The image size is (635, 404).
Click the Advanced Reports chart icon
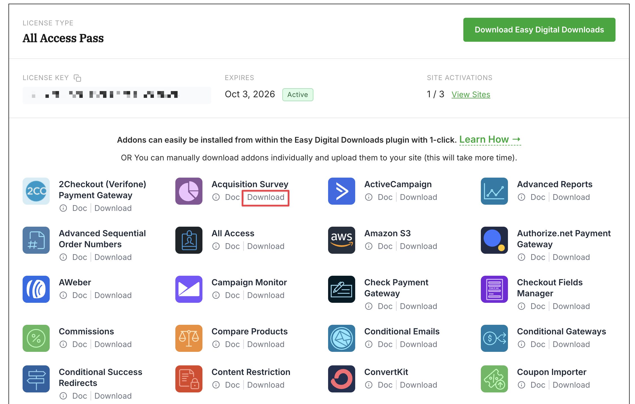coord(494,191)
